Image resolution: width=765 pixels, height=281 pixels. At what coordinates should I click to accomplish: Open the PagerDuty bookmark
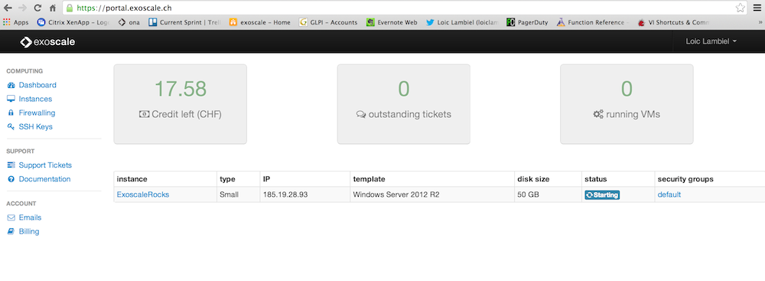coord(527,22)
